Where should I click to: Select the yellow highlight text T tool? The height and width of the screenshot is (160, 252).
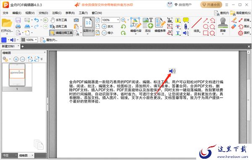tap(178, 20)
